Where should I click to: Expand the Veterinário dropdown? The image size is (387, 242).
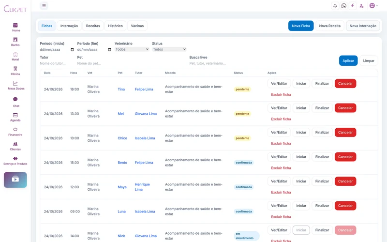point(132,49)
